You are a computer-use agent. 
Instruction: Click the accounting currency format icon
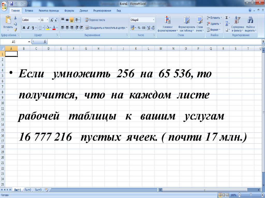coord(132,28)
